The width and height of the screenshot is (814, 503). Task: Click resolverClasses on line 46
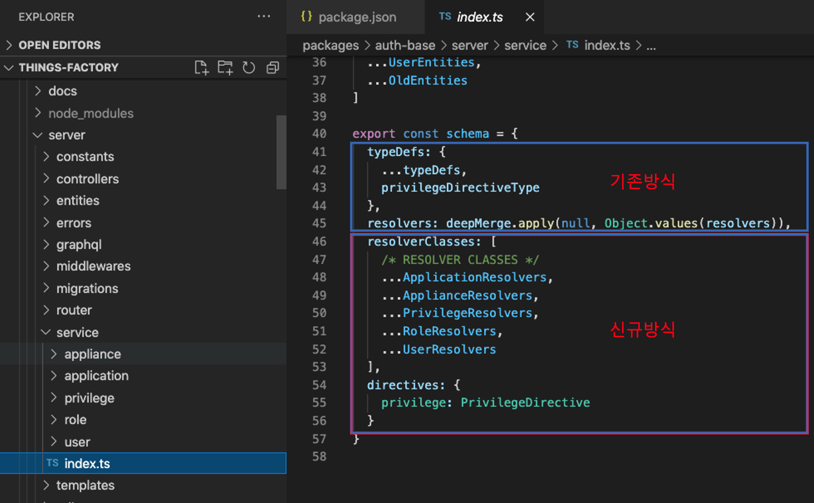421,242
